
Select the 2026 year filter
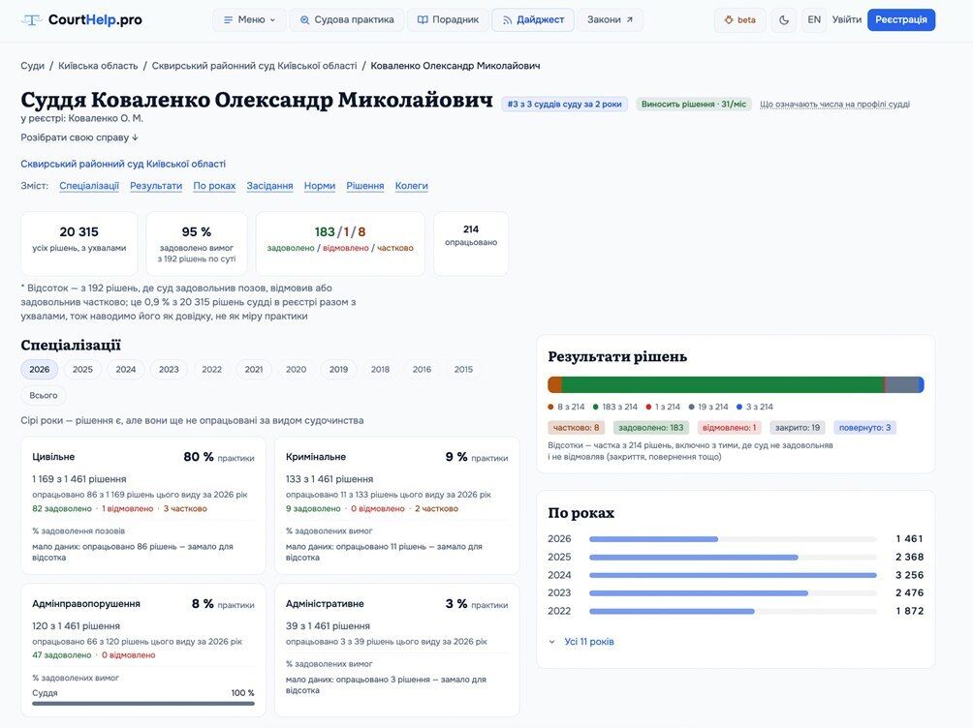point(39,370)
